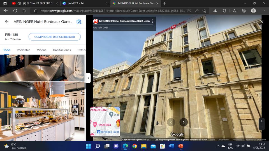This screenshot has height=151, width=269.
Task: Close the MEININGER Hotel Bordeaux tab
Action: (157, 3)
